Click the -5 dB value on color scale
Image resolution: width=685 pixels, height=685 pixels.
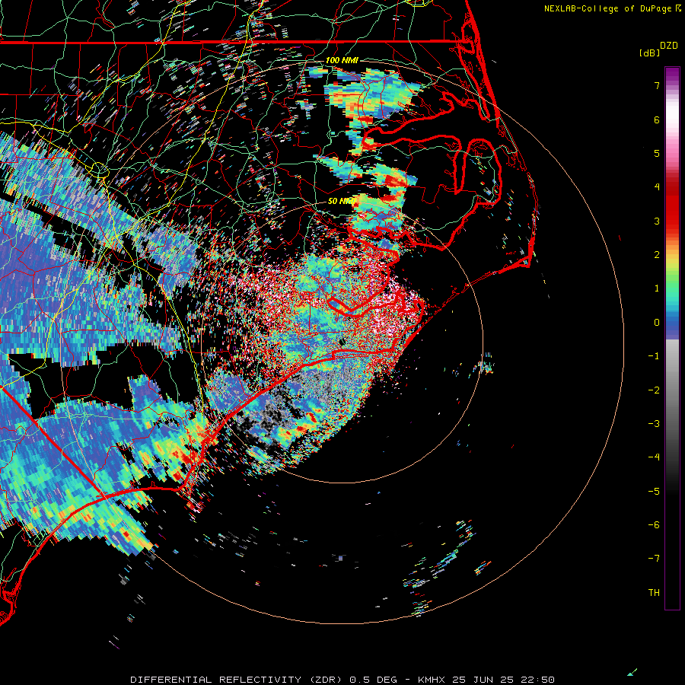pyautogui.click(x=654, y=492)
